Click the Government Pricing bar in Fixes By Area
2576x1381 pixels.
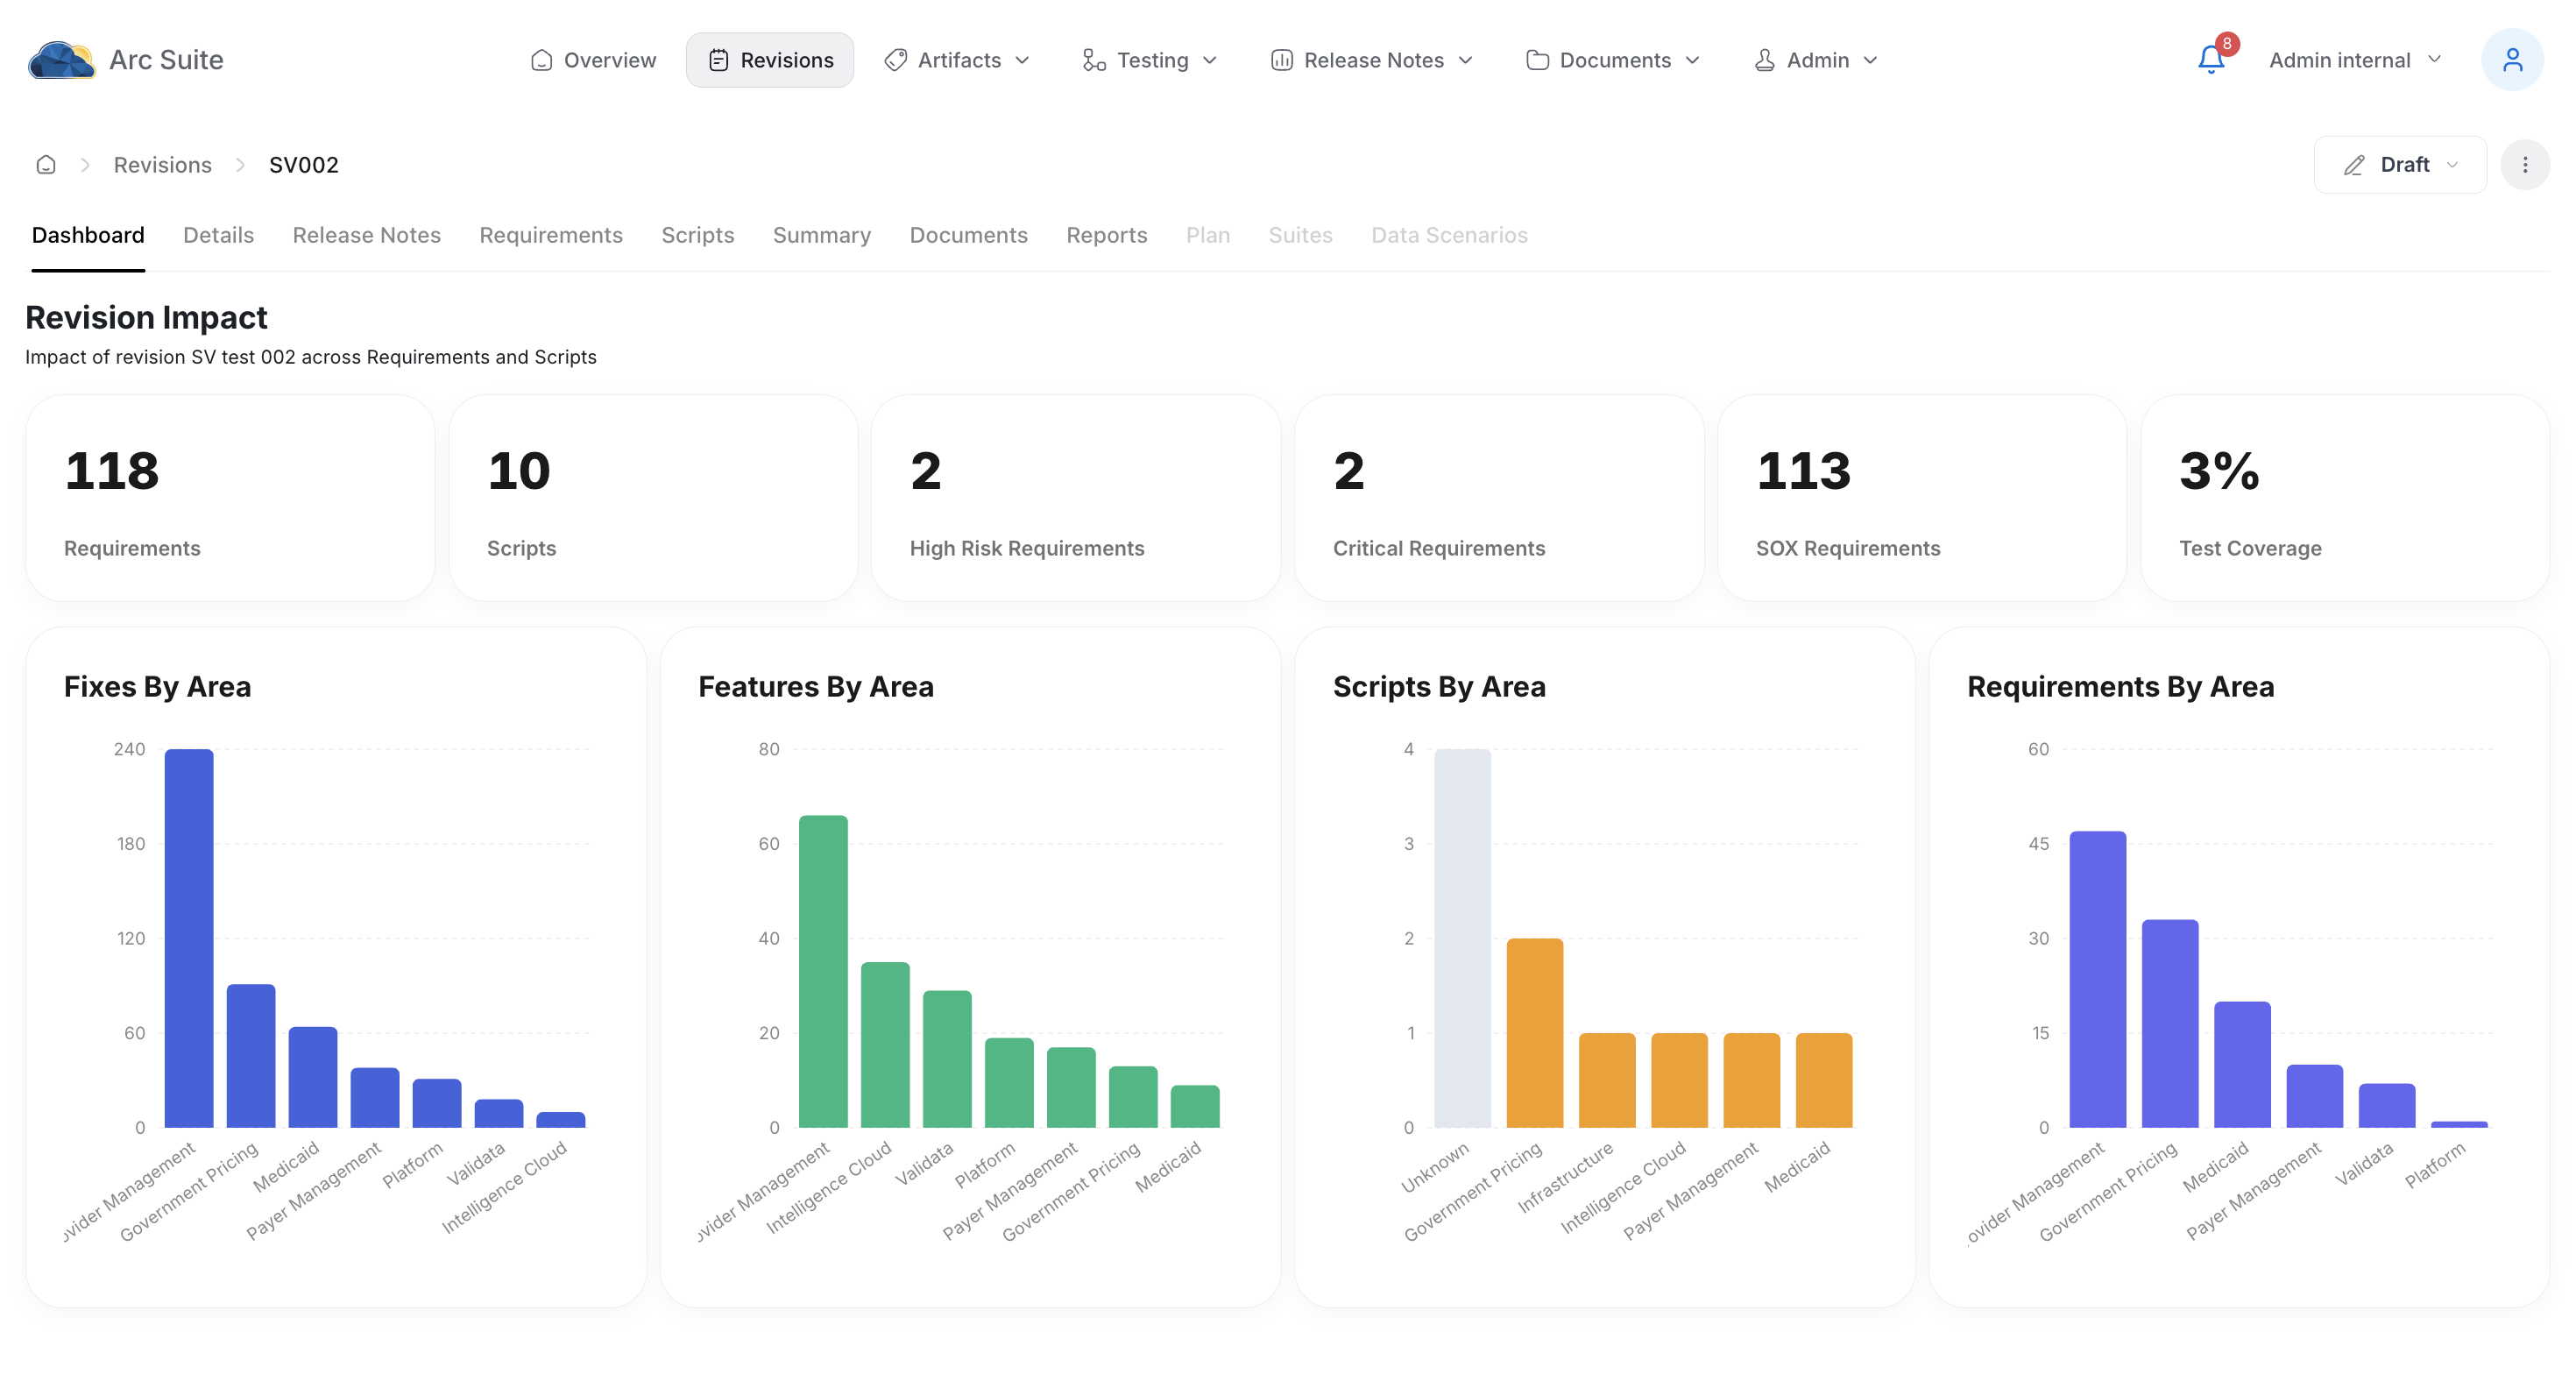pyautogui.click(x=251, y=1056)
